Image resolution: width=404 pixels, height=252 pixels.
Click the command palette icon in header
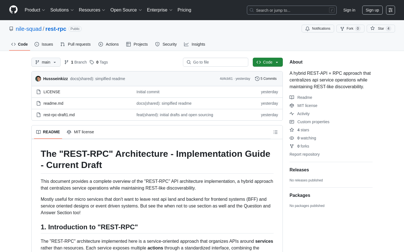point(391,10)
